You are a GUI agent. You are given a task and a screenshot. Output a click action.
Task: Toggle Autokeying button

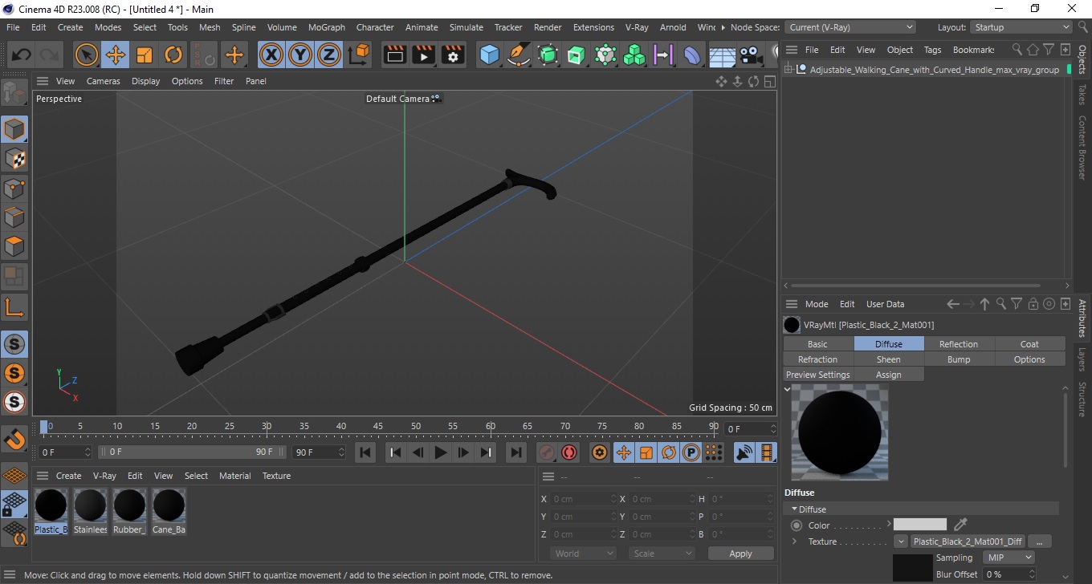point(569,452)
